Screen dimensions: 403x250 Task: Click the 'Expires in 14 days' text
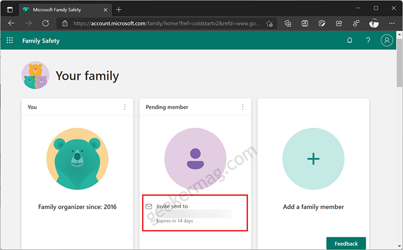175,221
